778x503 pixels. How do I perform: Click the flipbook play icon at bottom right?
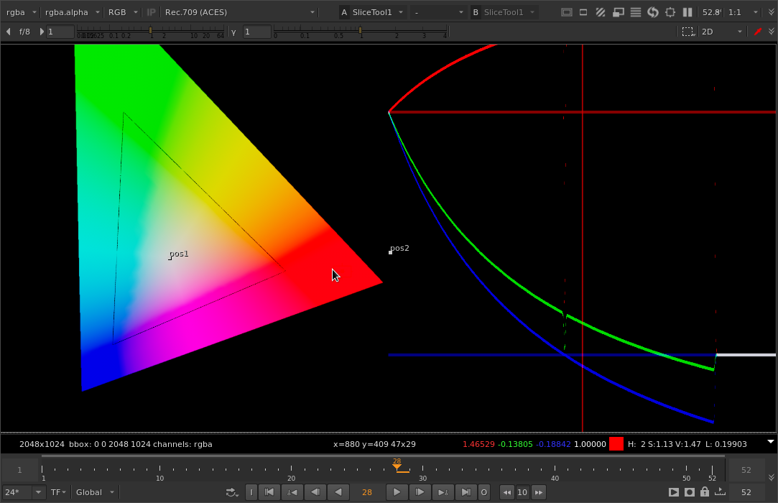[673, 492]
